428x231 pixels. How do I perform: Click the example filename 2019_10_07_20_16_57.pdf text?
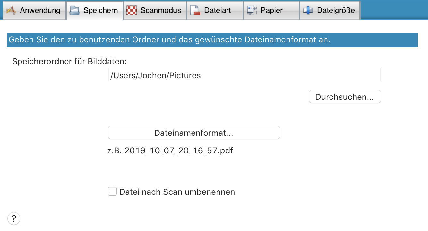coord(178,150)
